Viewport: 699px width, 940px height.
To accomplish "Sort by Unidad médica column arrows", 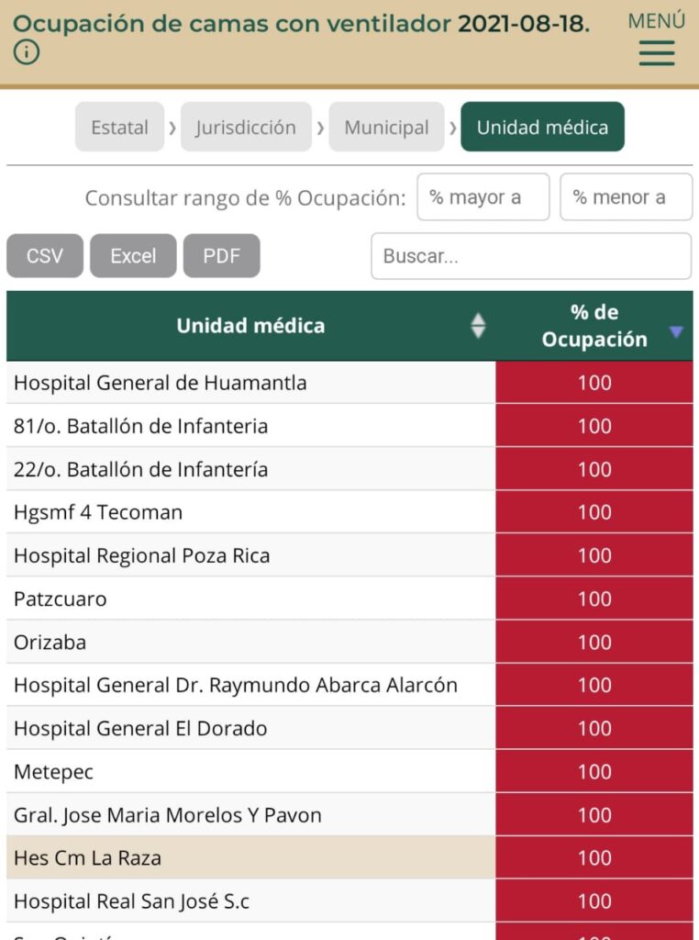I will pos(478,326).
